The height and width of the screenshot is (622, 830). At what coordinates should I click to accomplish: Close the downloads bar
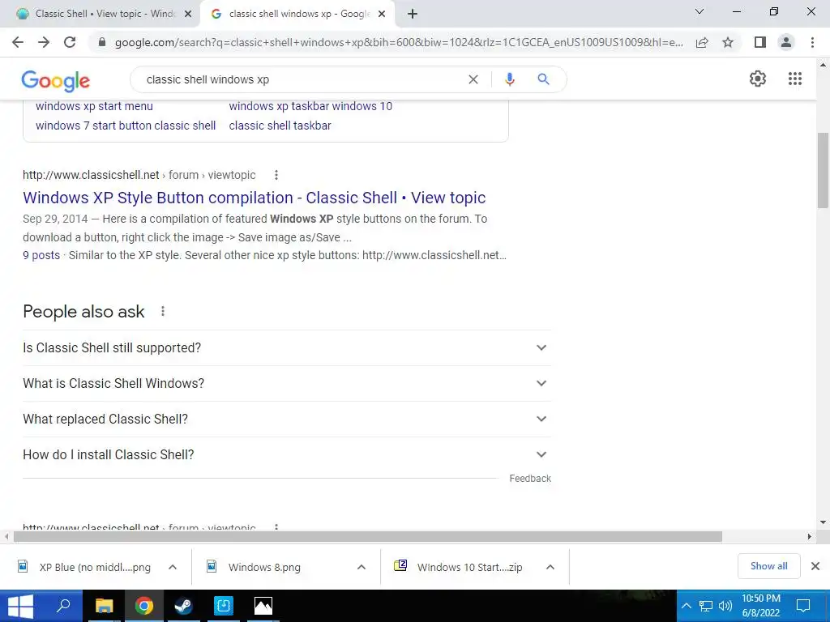tap(815, 566)
